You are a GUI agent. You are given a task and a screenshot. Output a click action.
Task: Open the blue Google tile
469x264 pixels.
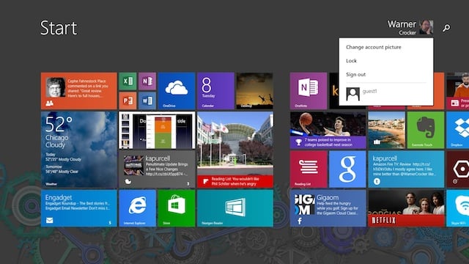pyautogui.click(x=347, y=169)
